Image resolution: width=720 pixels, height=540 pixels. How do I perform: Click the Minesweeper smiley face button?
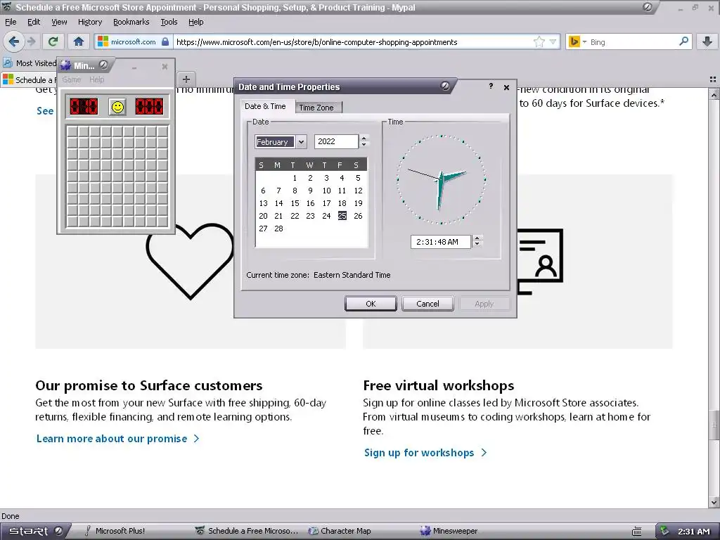click(117, 107)
